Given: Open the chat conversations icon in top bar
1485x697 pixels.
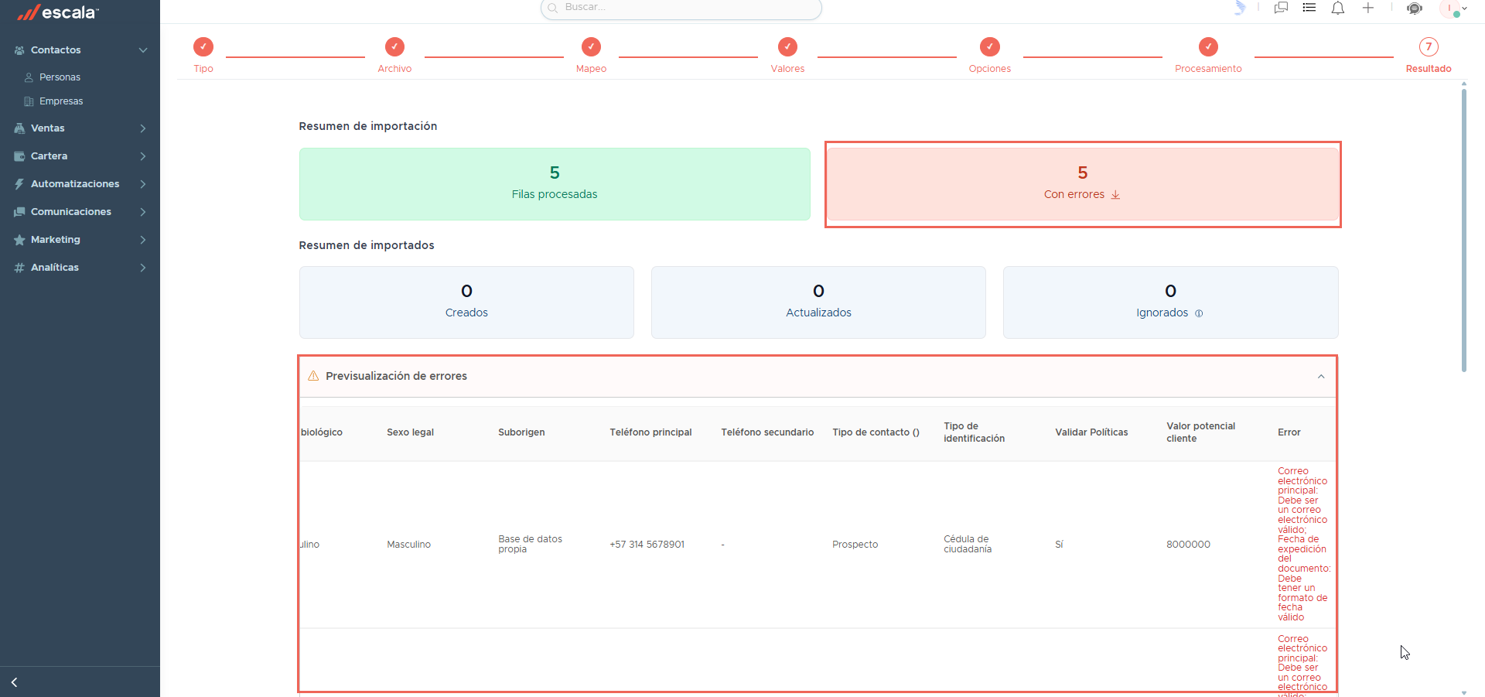Looking at the screenshot, I should (1281, 8).
